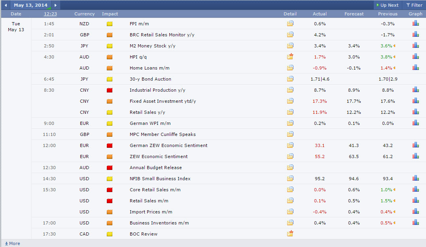The height and width of the screenshot is (247, 426).
Task: Show graph for HPI q/q
Action: [415, 57]
